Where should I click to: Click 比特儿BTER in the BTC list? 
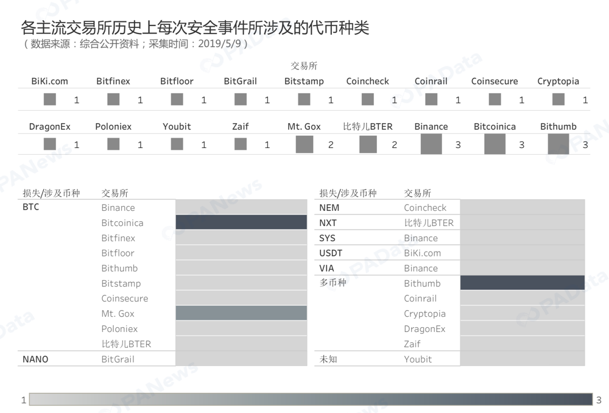(126, 344)
